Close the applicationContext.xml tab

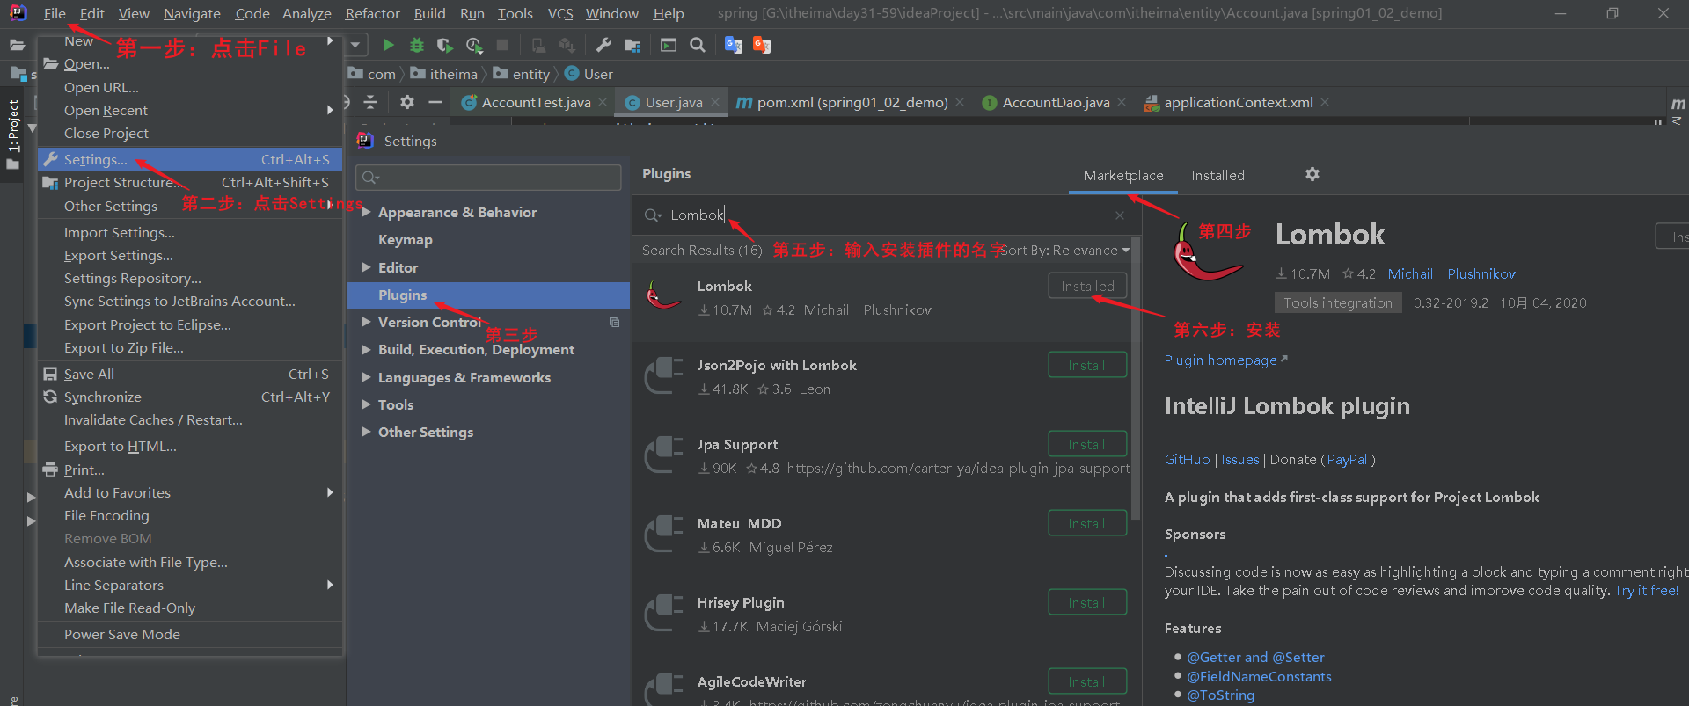1325,103
